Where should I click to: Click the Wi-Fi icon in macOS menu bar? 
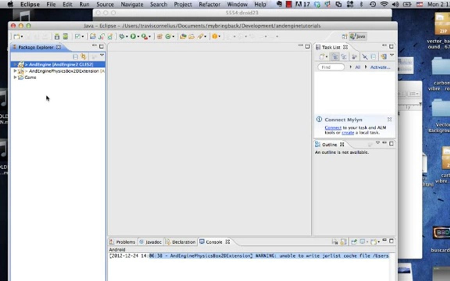point(384,4)
